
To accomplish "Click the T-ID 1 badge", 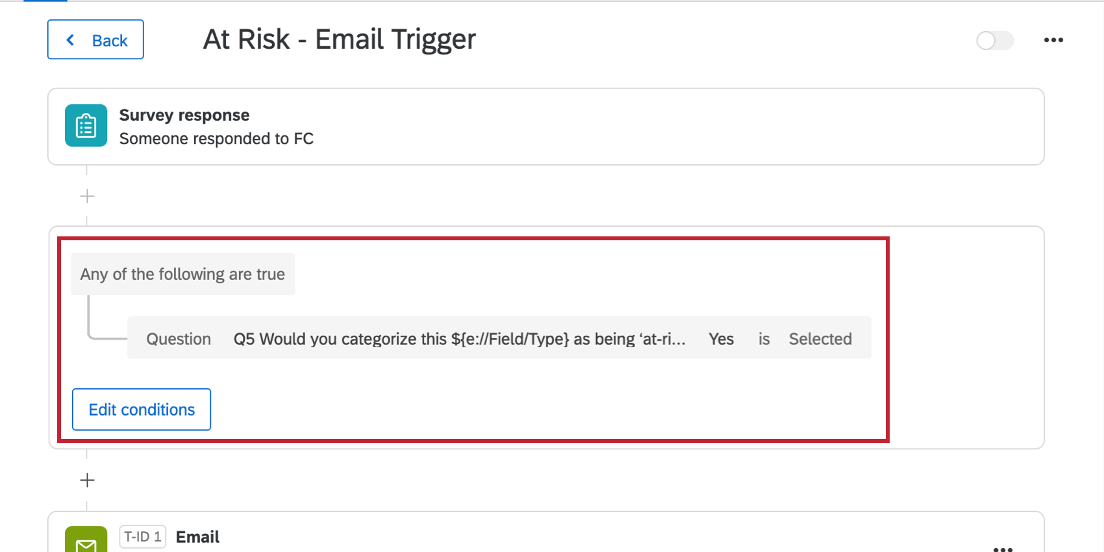I will 142,537.
